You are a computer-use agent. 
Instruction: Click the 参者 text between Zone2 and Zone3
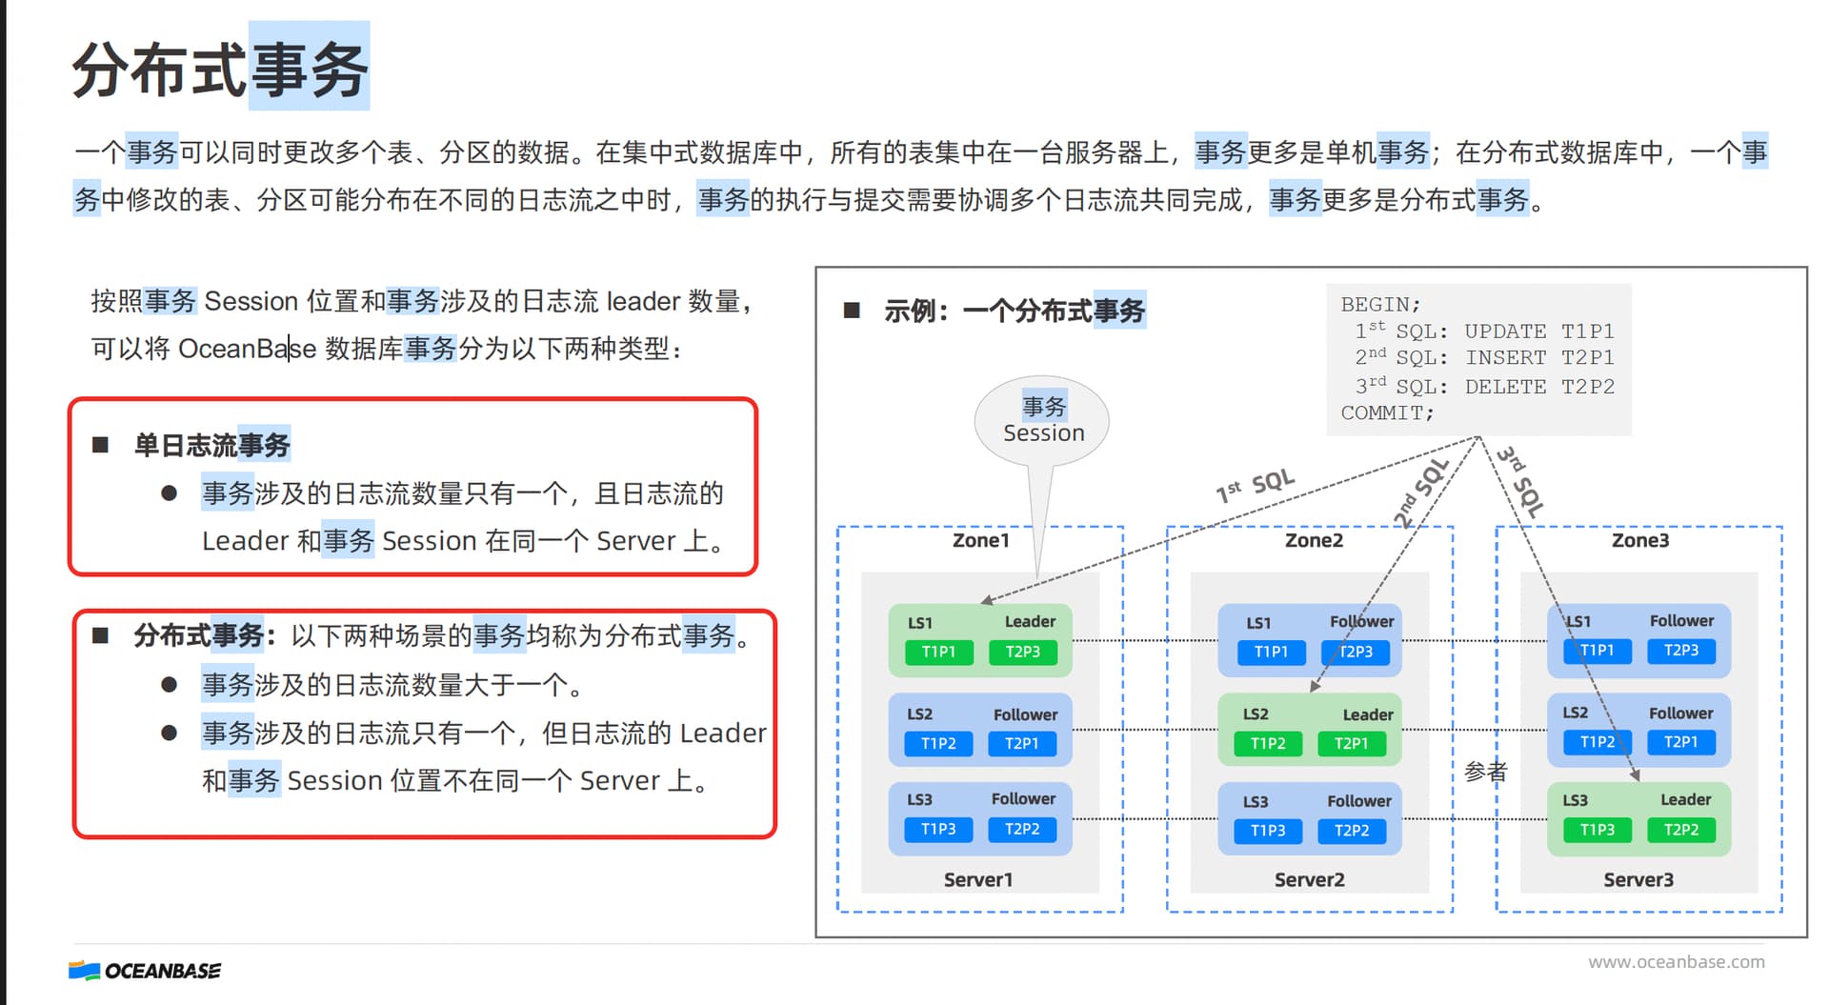[x=1485, y=772]
